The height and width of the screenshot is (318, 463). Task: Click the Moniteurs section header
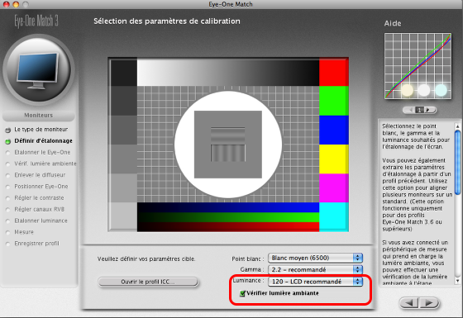(x=38, y=116)
